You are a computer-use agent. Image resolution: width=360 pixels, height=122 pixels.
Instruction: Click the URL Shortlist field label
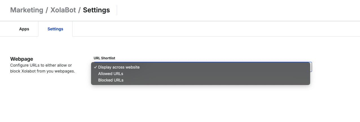[x=104, y=58]
